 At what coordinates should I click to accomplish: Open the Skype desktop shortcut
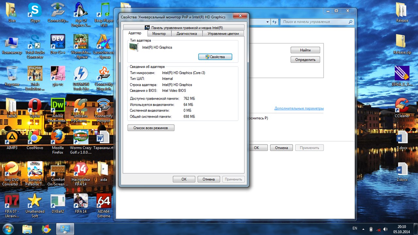click(35, 11)
